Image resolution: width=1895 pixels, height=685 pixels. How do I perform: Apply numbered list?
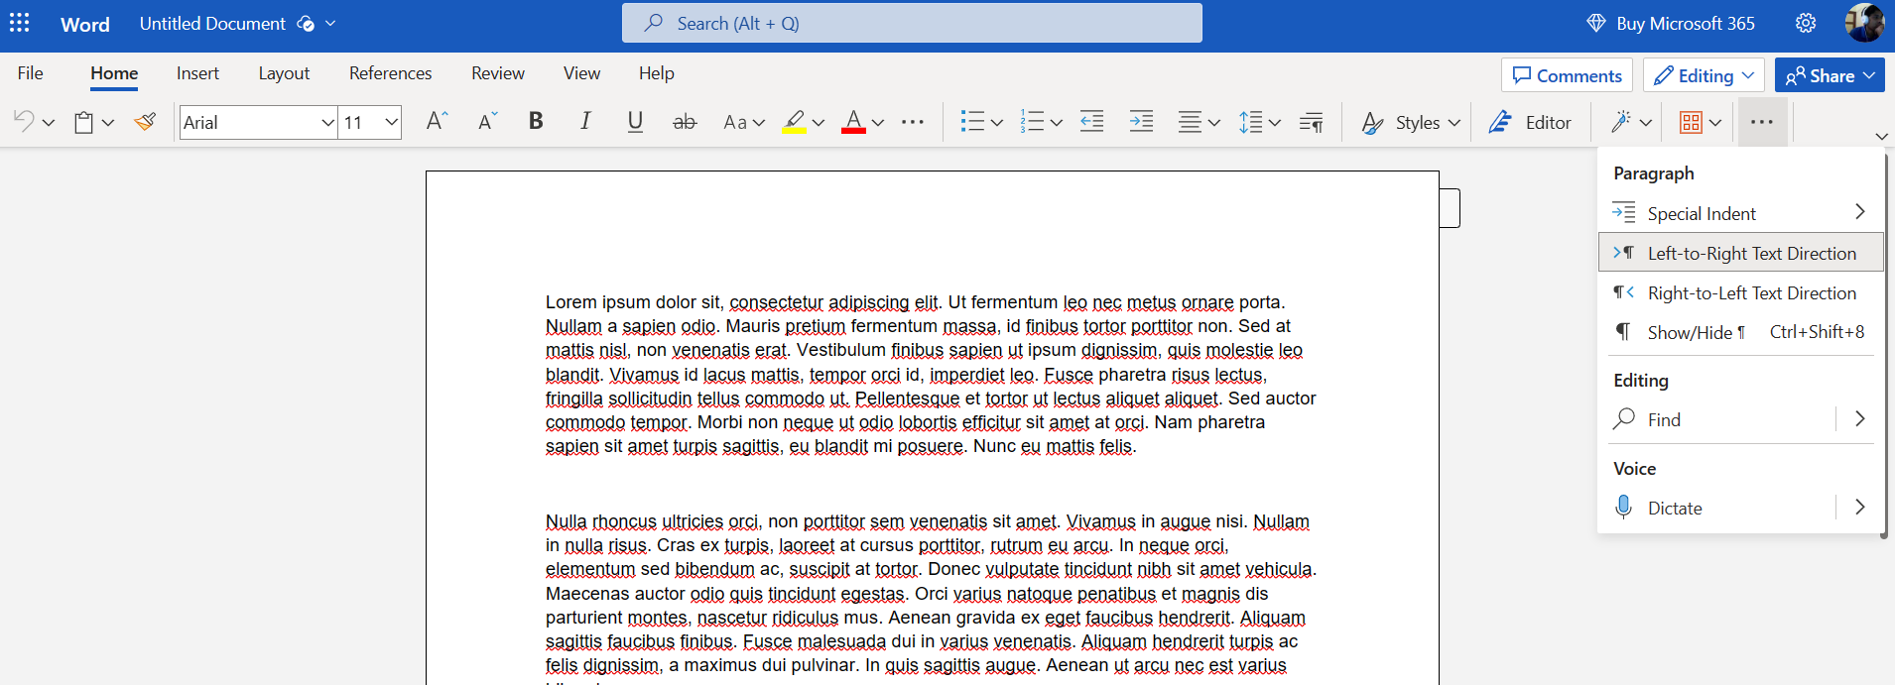1032,122
